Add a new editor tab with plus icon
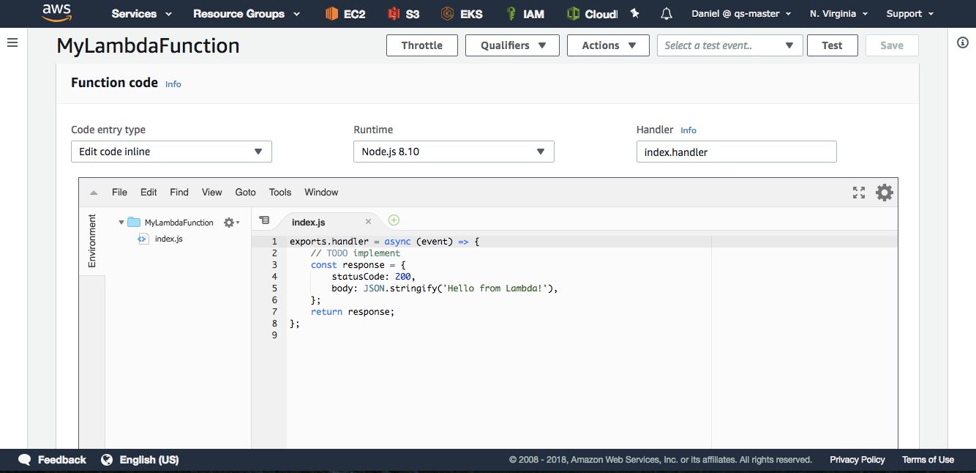Image resolution: width=976 pixels, height=473 pixels. pyautogui.click(x=394, y=220)
